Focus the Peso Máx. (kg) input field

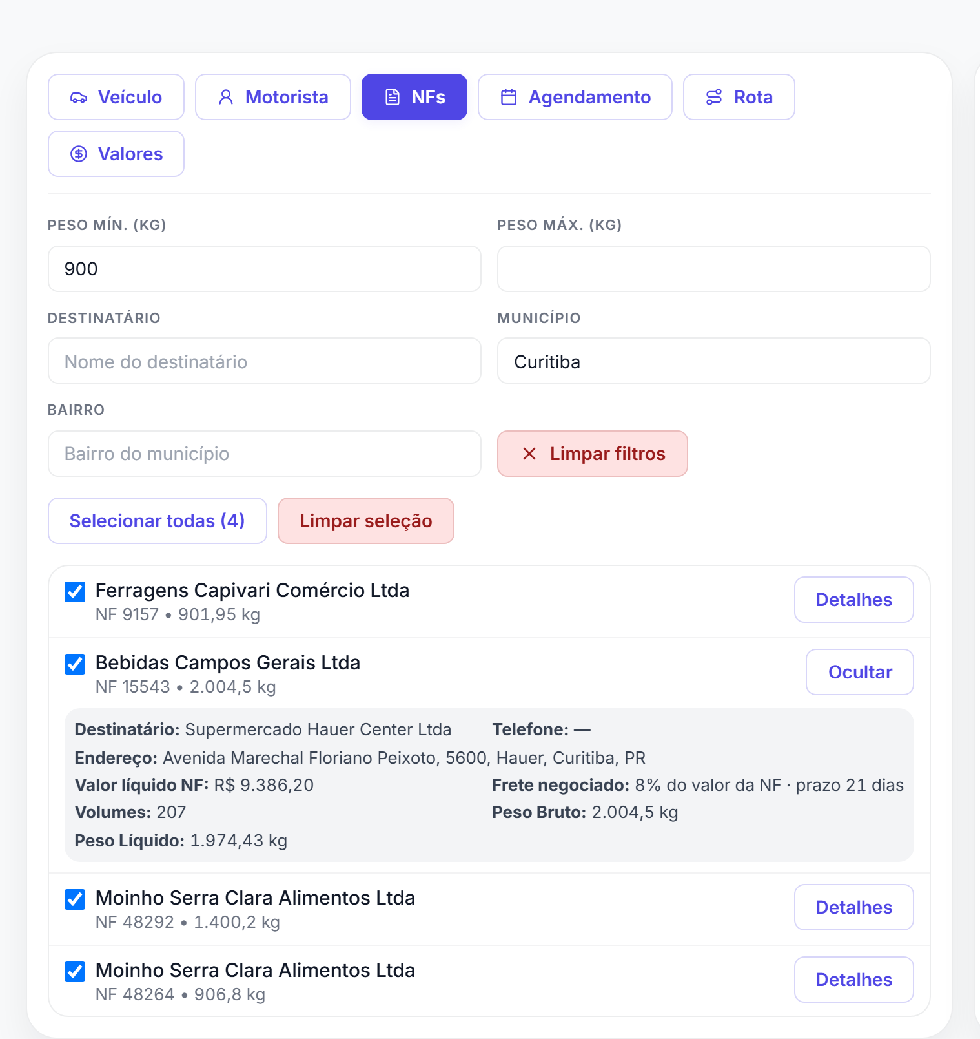(x=714, y=269)
